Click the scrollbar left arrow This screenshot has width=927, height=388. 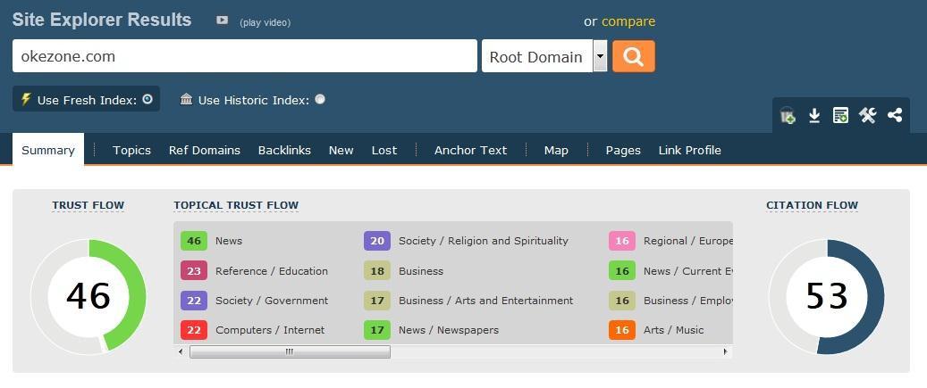[181, 352]
